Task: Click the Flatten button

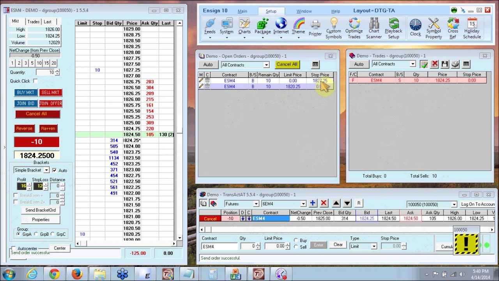Action: tap(48, 128)
